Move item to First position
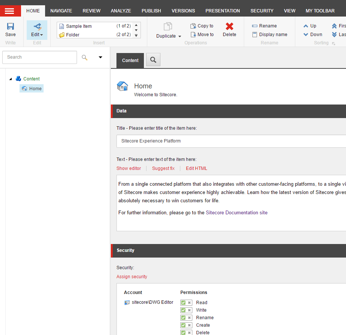 339,26
